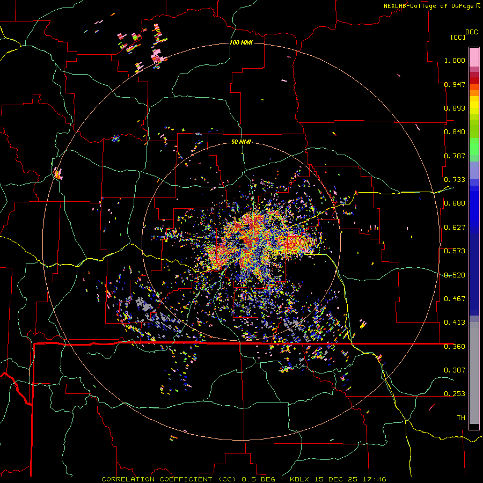Image resolution: width=483 pixels, height=483 pixels.
Task: Click the 0.947 legend value
Action: (x=455, y=84)
